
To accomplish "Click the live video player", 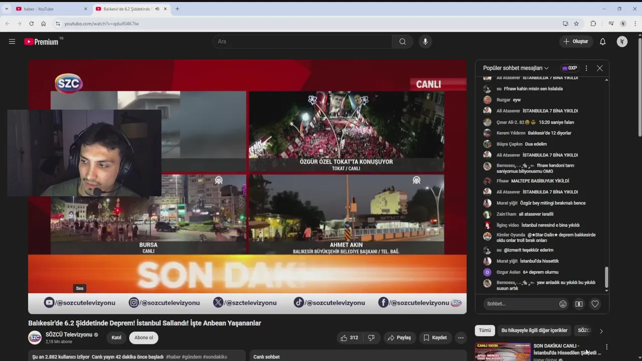I will (247, 187).
